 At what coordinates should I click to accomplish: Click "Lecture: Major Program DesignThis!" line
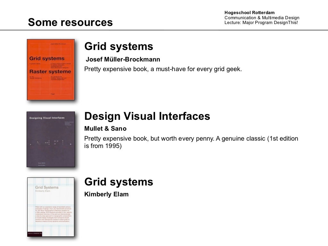pyautogui.click(x=261, y=23)
